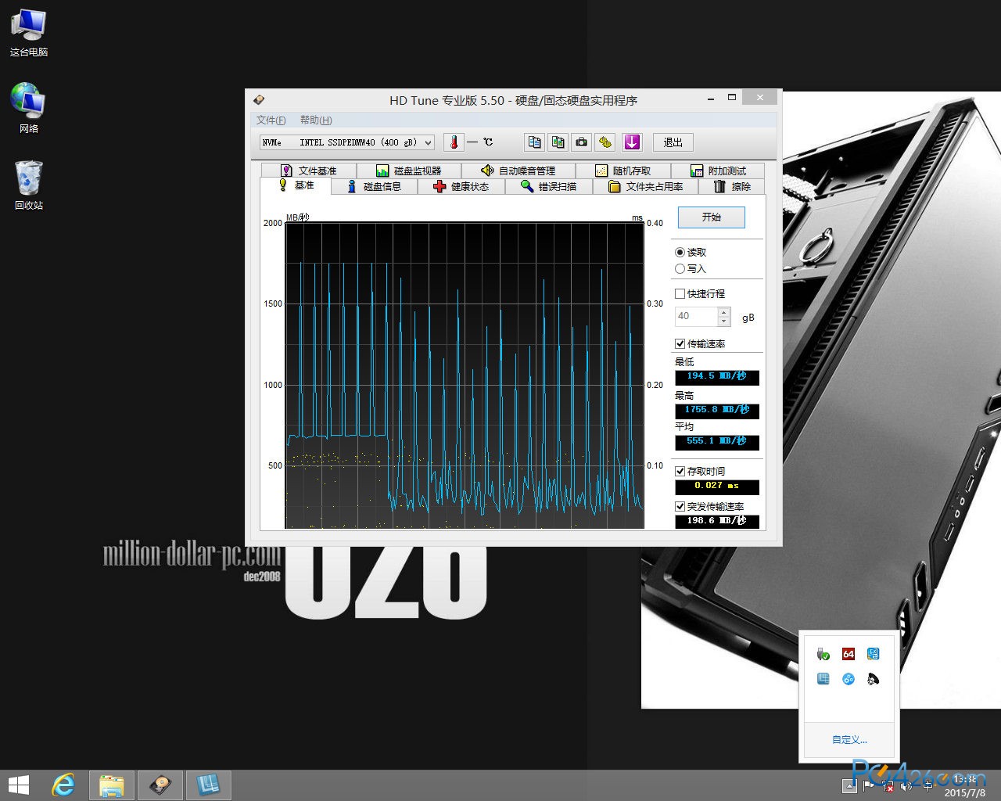The image size is (1001, 801).
Task: Click the blue grid tray icon in popup
Action: pyautogui.click(x=823, y=679)
